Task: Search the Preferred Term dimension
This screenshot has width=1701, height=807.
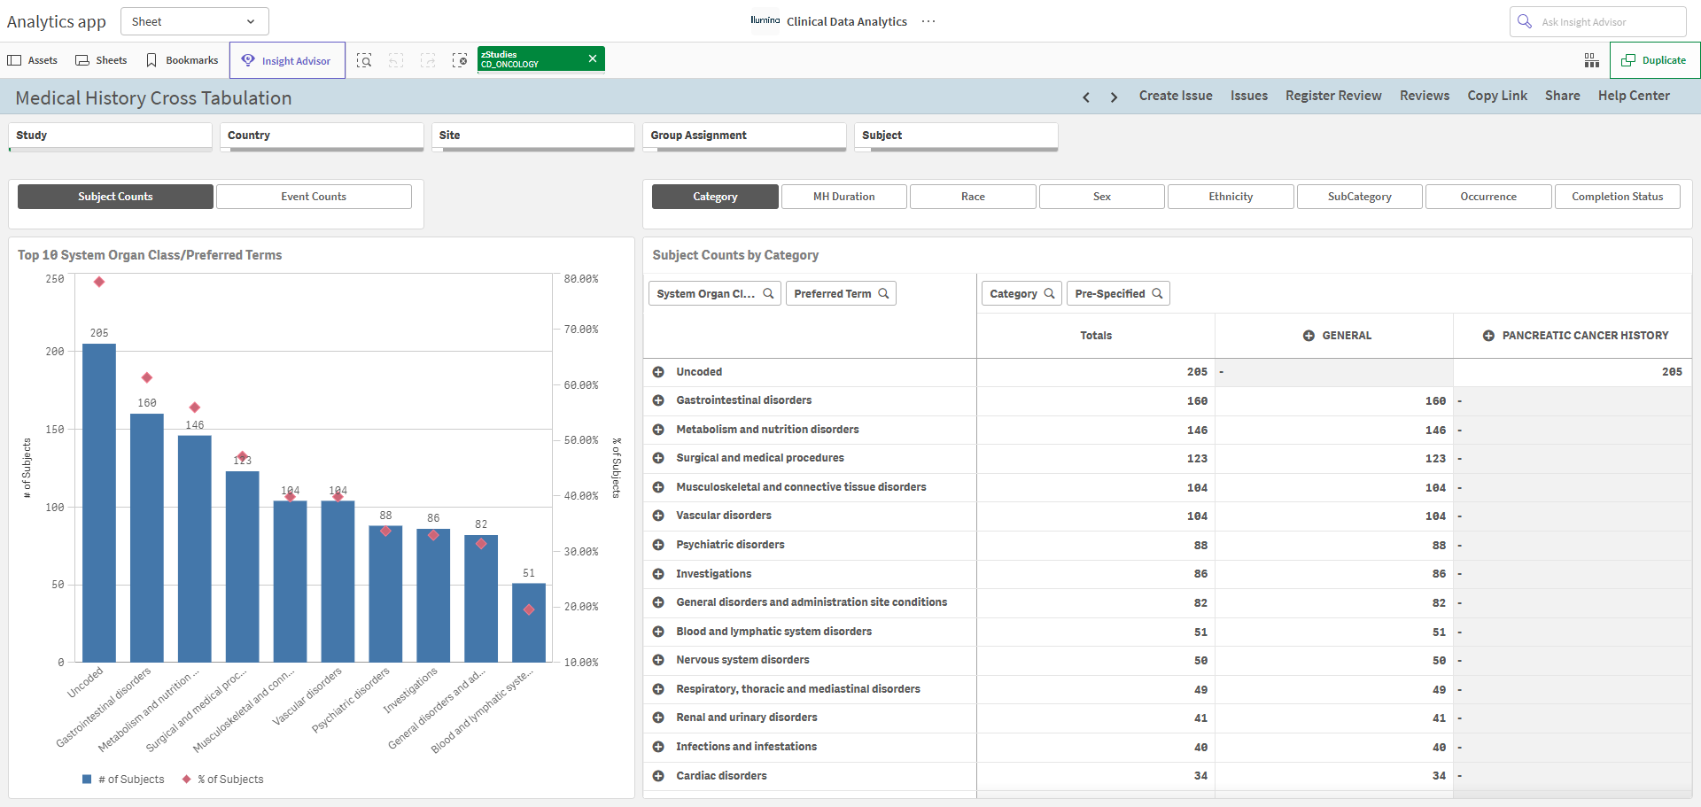Action: (x=883, y=293)
